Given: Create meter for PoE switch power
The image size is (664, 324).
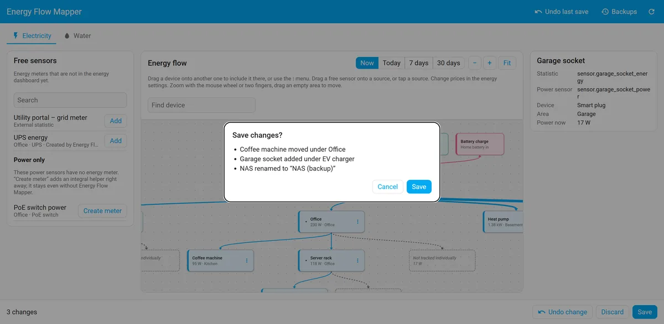Looking at the screenshot, I should pos(102,211).
